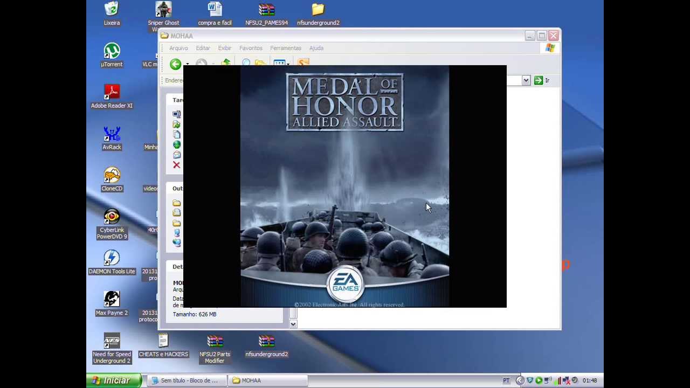Select the nfsunderground2 archive near taskbar
The image size is (690, 388).
click(x=266, y=345)
